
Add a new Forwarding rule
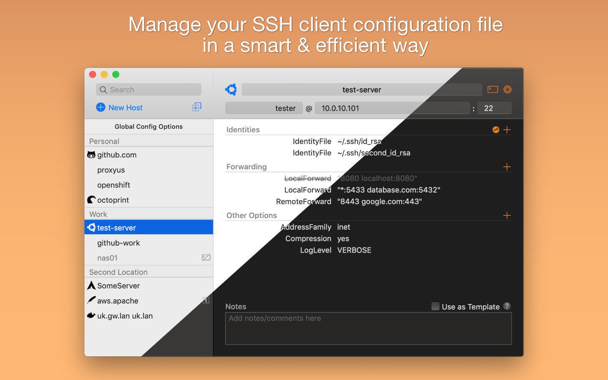pyautogui.click(x=507, y=167)
